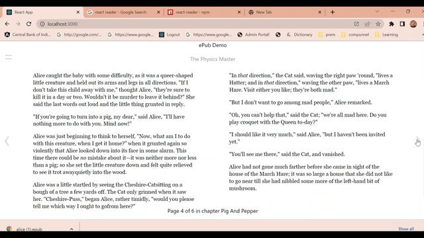Open http://google.com/... bookmark

[x=79, y=34]
